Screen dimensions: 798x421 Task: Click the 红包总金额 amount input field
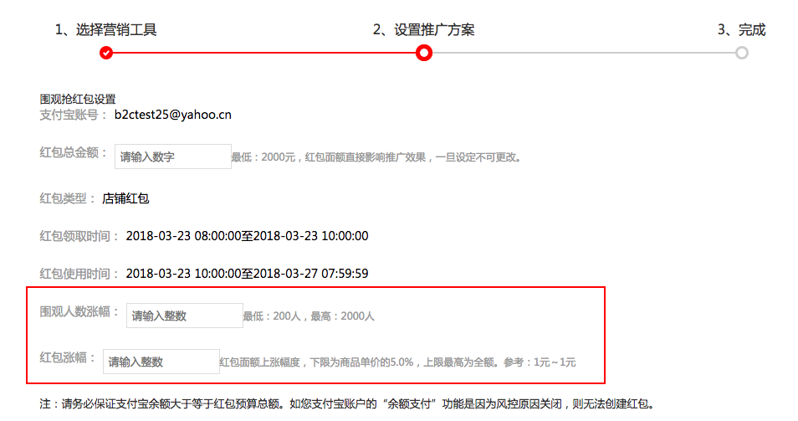coord(173,157)
